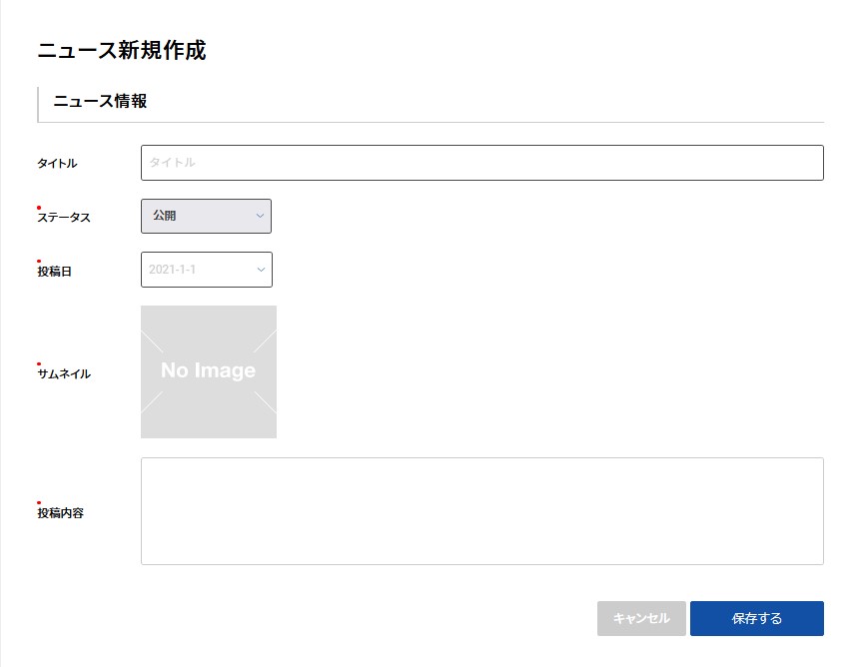Click inside the 投稿内容 text area
Screen dimensions: 859x667
pos(481,511)
